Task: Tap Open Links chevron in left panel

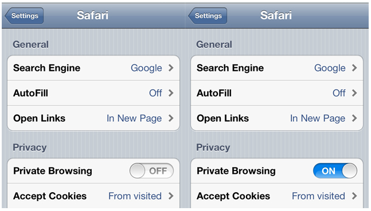Action: (171, 118)
